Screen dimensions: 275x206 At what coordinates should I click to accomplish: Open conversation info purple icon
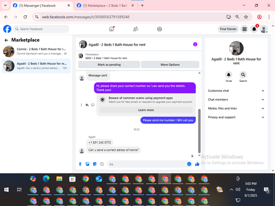click(x=195, y=44)
